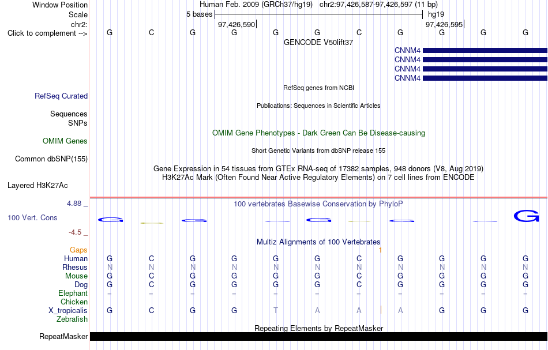Click the window position chr2:97,426,587-97,426,597 text
This screenshot has width=548, height=350.
pyautogui.click(x=367, y=5)
